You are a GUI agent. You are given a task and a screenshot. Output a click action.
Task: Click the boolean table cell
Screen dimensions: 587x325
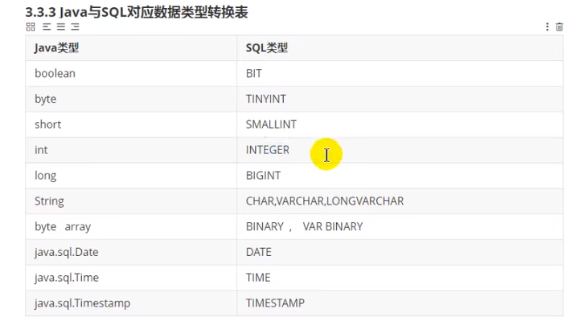coord(131,73)
